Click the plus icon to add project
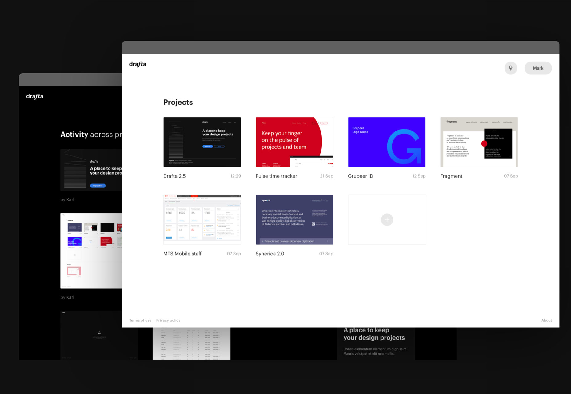Image resolution: width=571 pixels, height=394 pixels. [x=387, y=220]
